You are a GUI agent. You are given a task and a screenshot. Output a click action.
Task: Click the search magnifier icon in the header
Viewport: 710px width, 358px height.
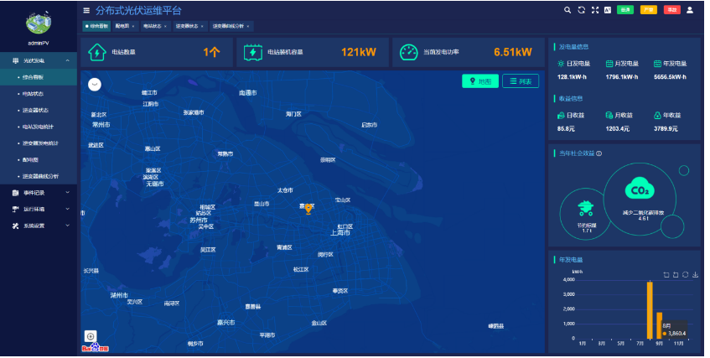click(x=567, y=10)
